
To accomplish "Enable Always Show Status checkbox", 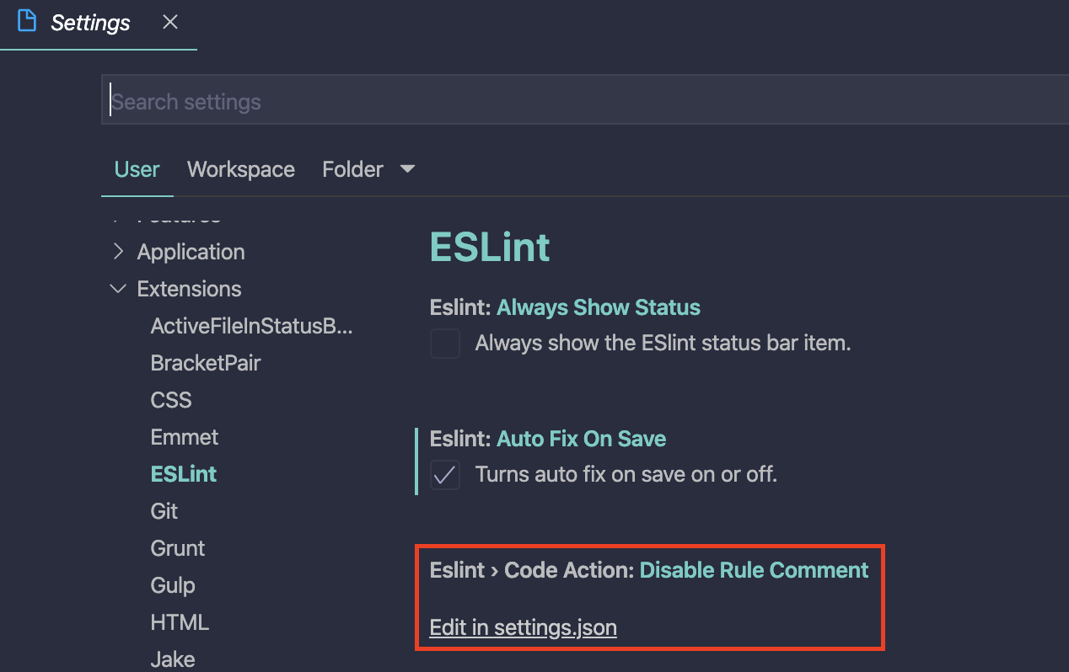I will (445, 344).
